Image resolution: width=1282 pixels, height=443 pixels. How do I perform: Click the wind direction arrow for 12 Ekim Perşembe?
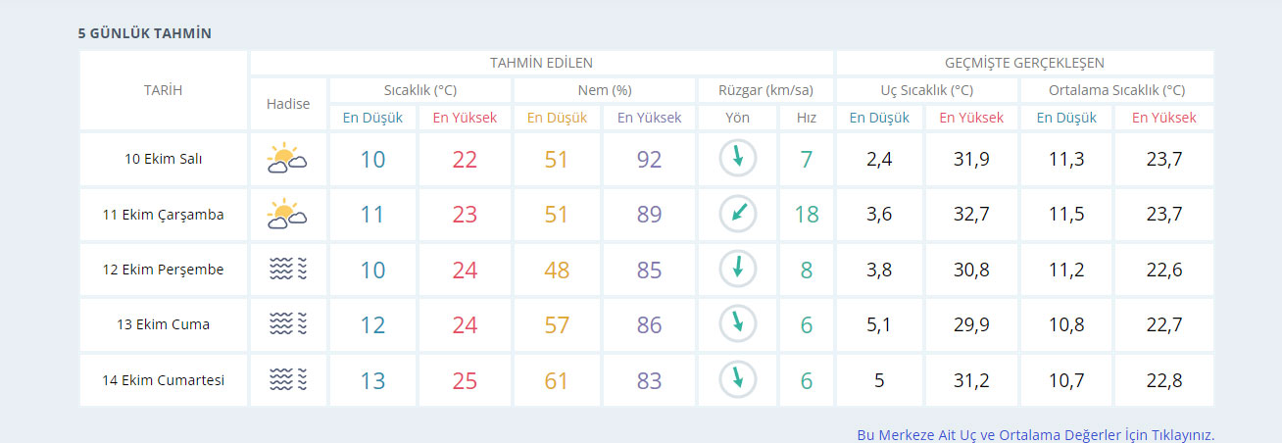(x=737, y=270)
